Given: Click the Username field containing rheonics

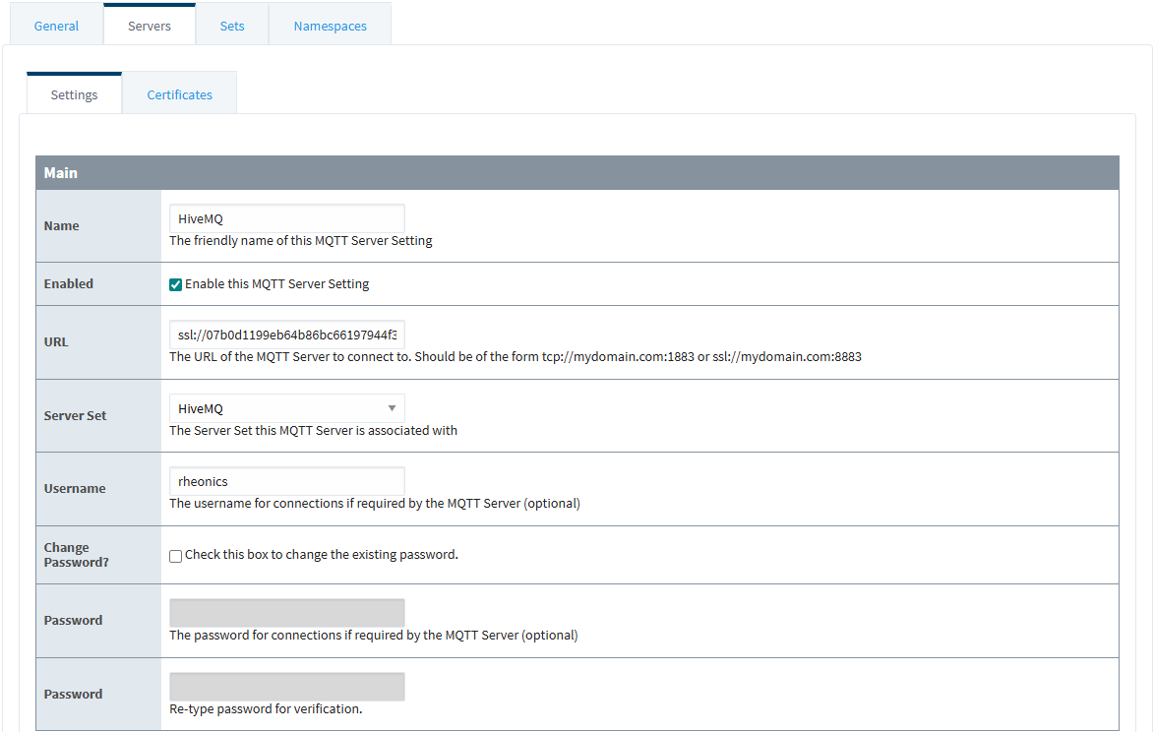Looking at the screenshot, I should tap(286, 481).
